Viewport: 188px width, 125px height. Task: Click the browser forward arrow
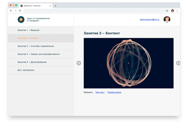point(15,11)
